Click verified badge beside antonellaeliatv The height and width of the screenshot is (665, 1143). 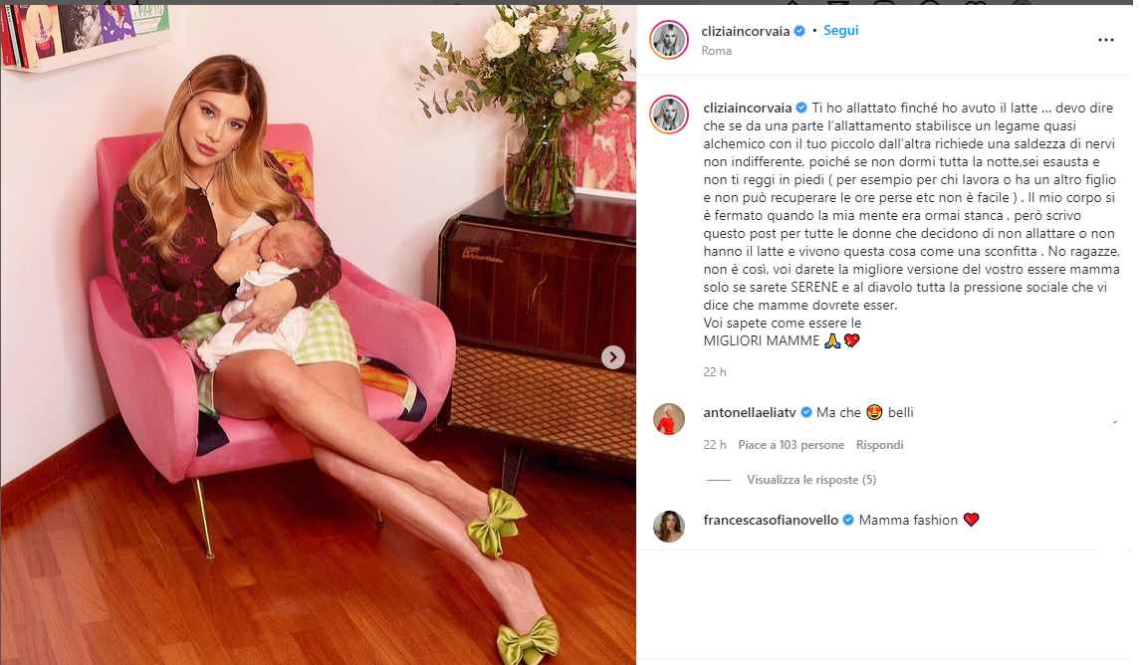[x=806, y=412]
